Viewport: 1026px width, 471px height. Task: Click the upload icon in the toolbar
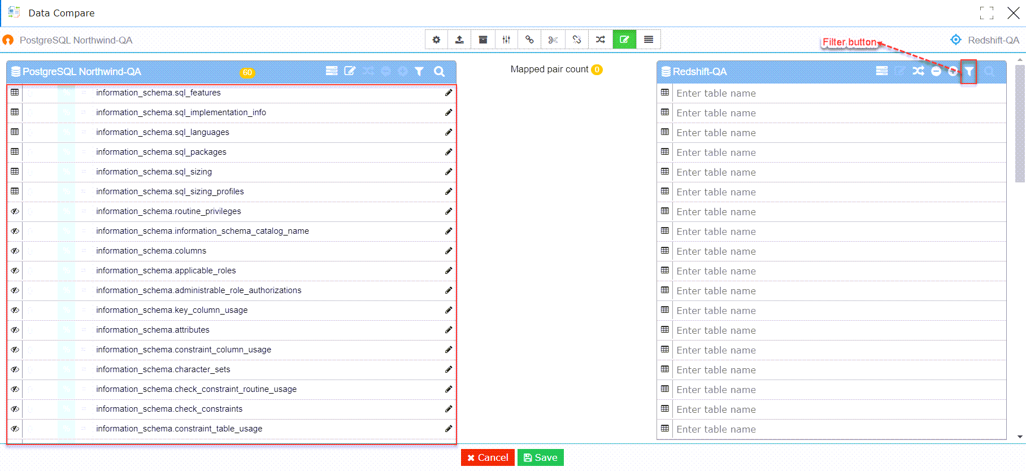459,40
